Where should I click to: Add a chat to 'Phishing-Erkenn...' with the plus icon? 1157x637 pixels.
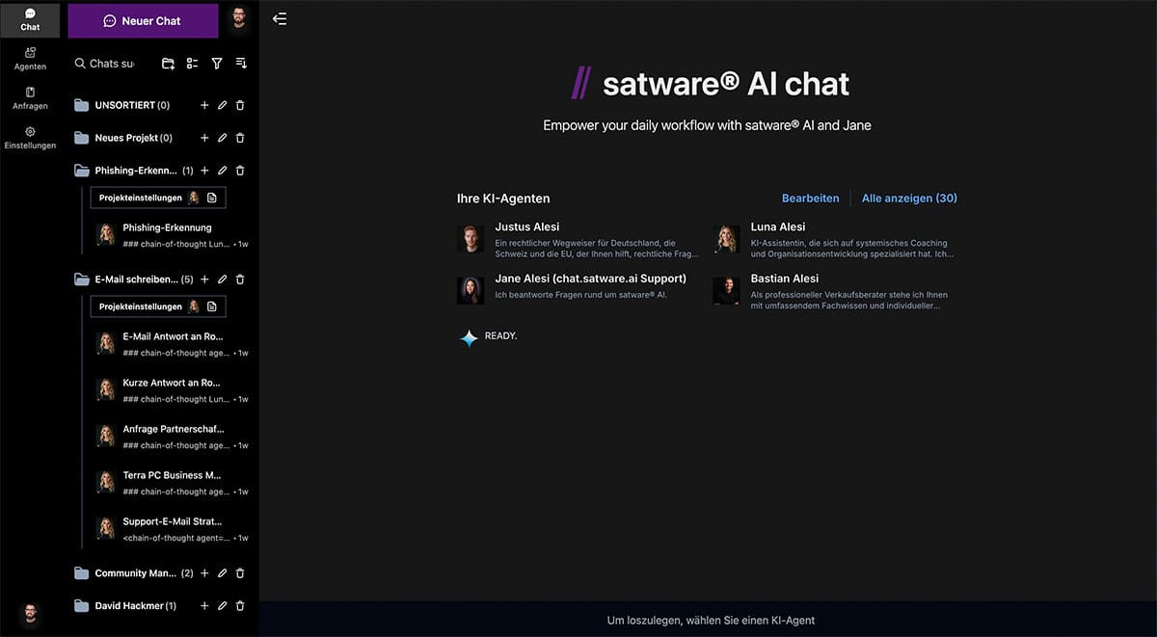[x=203, y=170]
